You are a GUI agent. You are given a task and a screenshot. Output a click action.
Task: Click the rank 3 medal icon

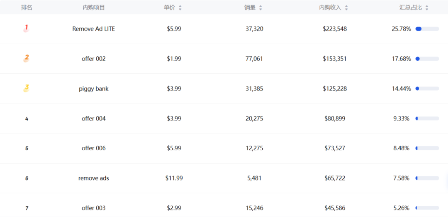pos(26,88)
